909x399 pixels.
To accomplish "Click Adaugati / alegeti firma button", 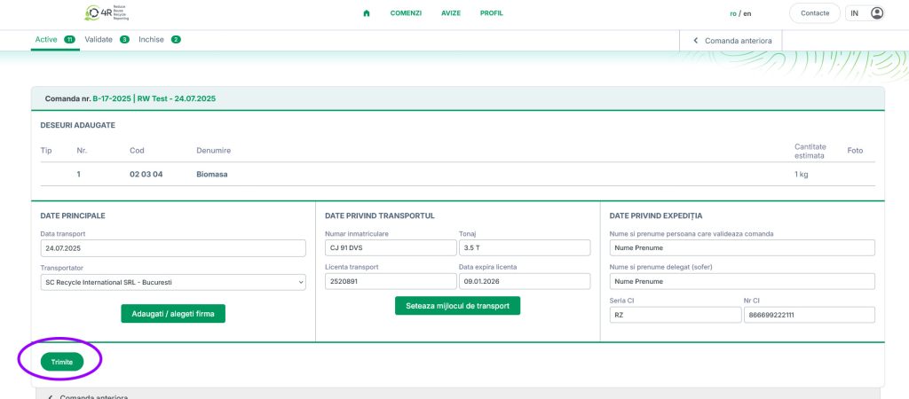I will (x=173, y=313).
